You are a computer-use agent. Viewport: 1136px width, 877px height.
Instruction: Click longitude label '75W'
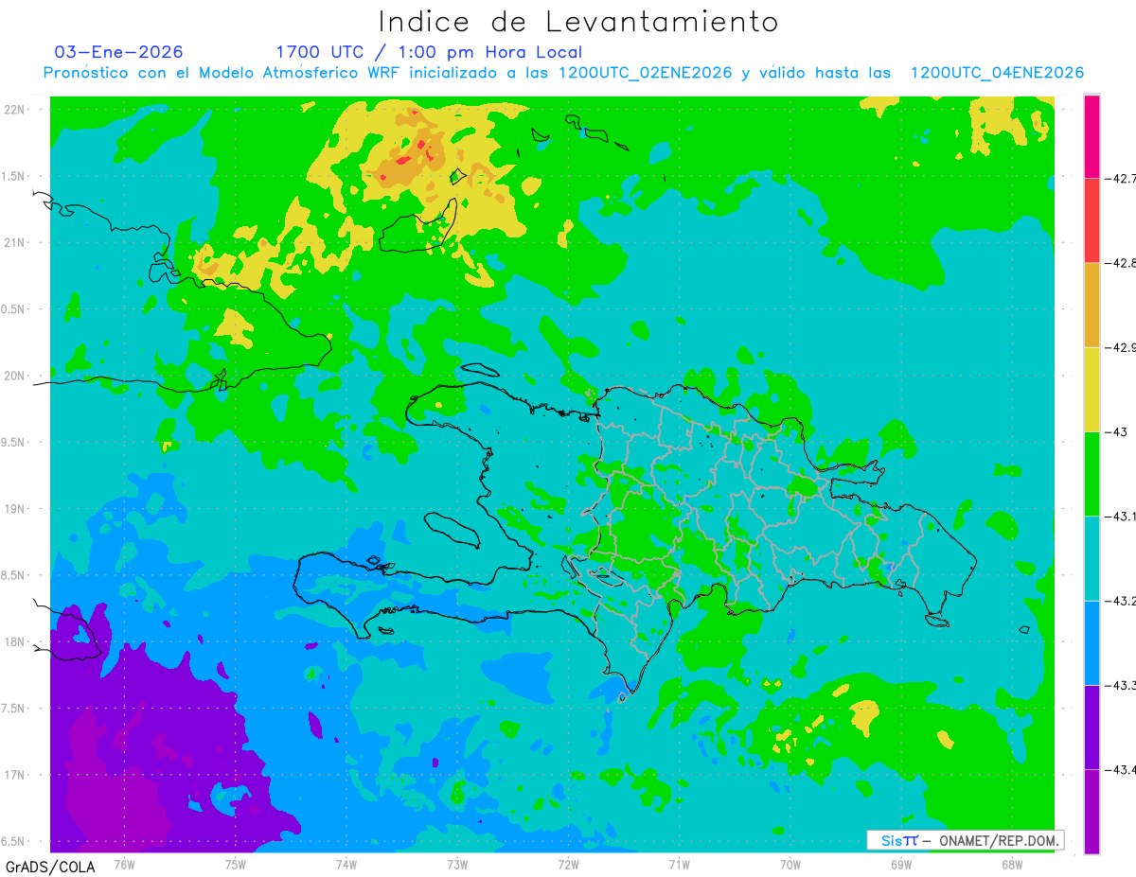tap(236, 863)
